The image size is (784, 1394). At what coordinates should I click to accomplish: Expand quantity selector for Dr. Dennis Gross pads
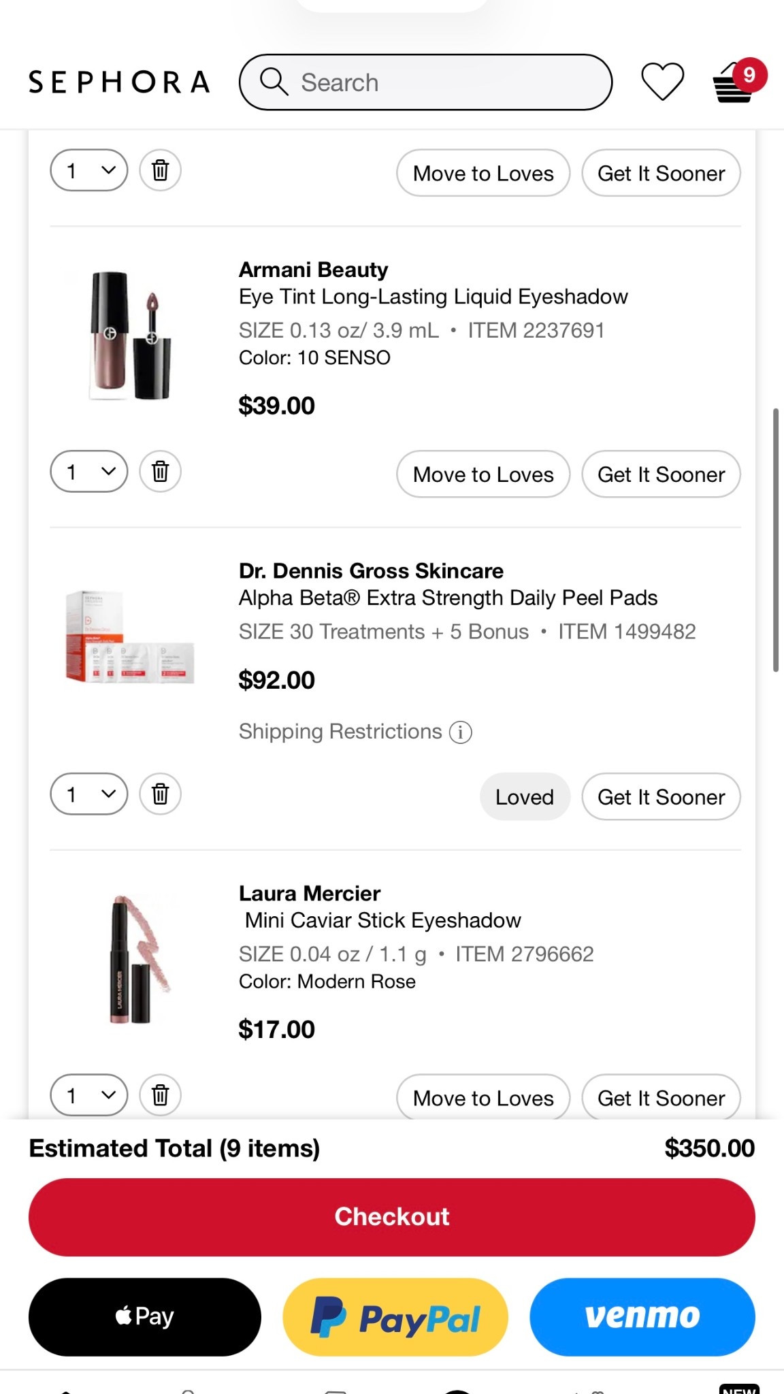pos(89,794)
